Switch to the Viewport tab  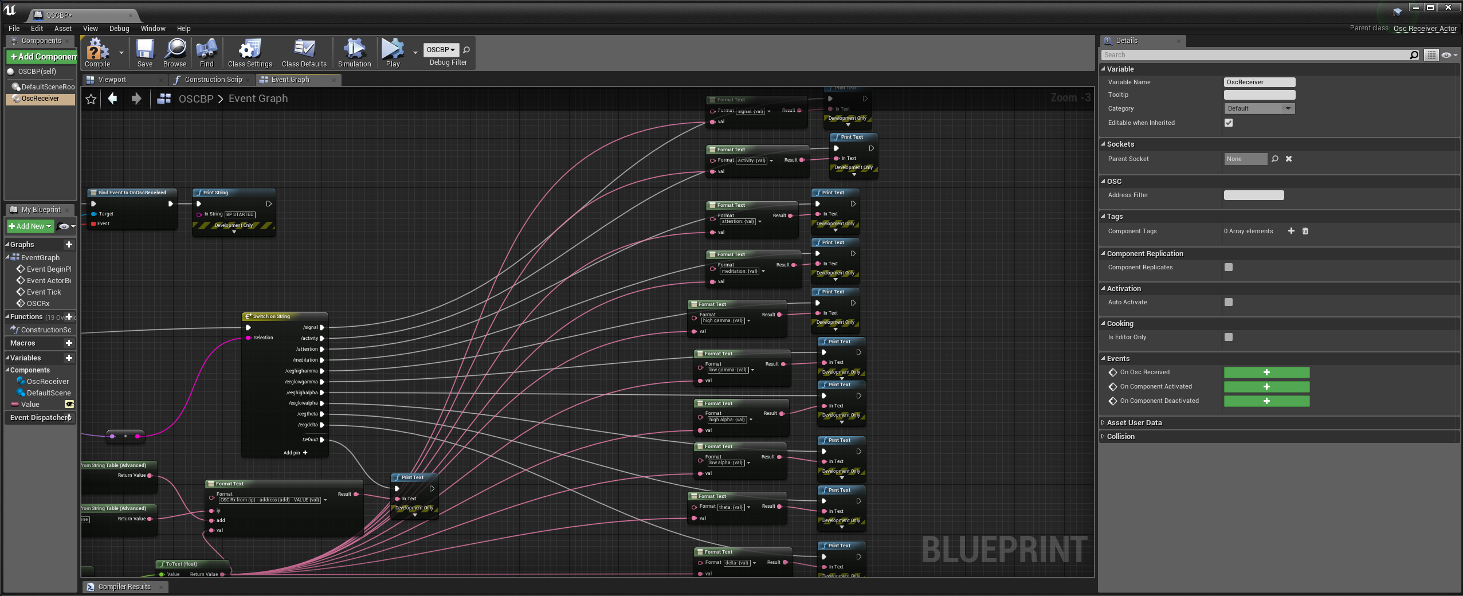click(112, 80)
